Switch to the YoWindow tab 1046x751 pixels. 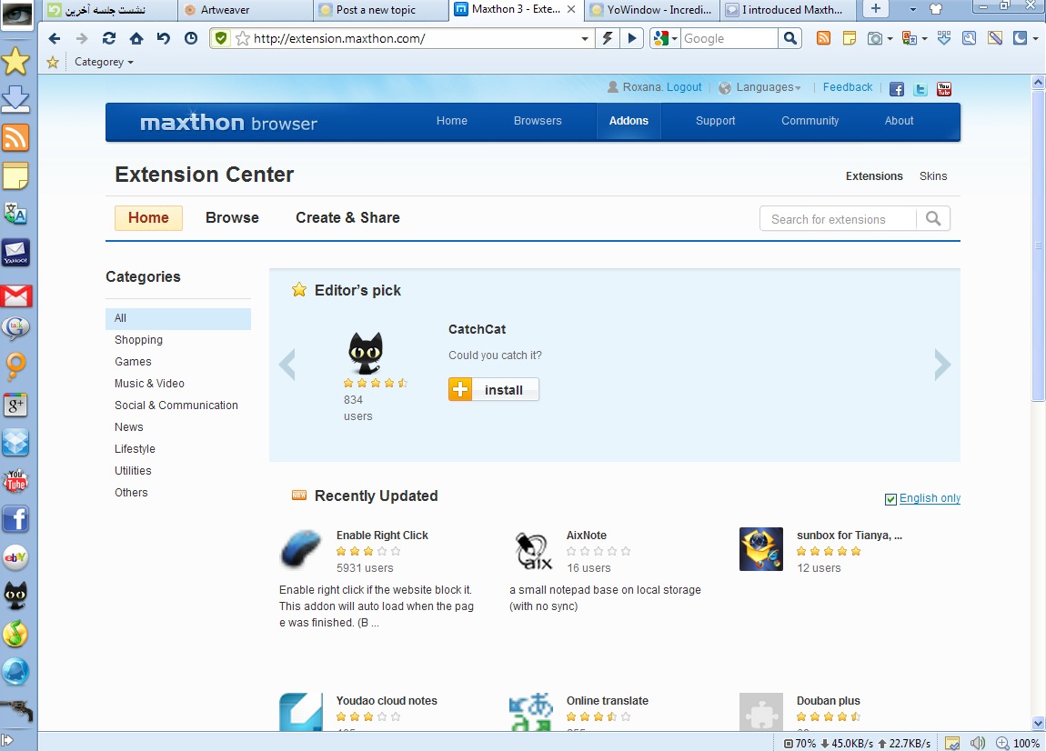click(652, 10)
